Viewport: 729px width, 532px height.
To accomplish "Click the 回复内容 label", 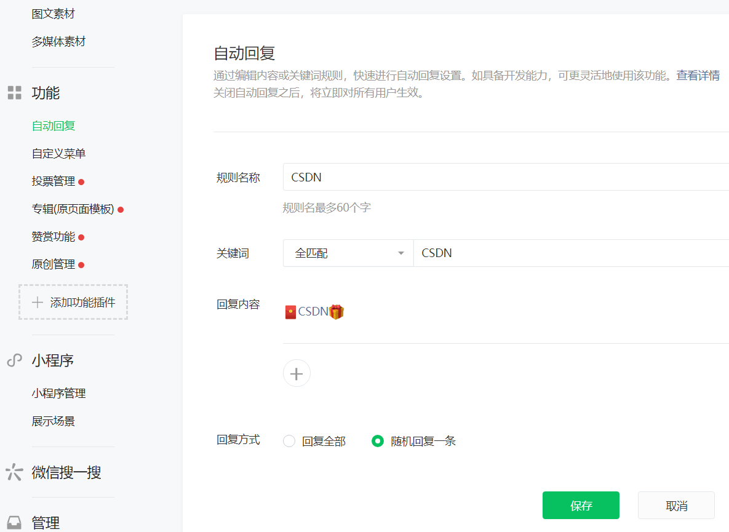I will [238, 304].
